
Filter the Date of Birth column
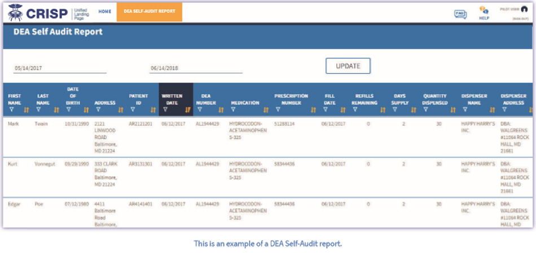[x=69, y=110]
